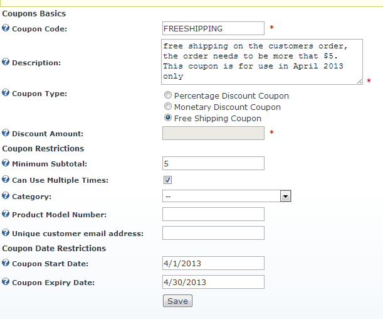Select Free Shipping Coupon radio button

point(168,117)
